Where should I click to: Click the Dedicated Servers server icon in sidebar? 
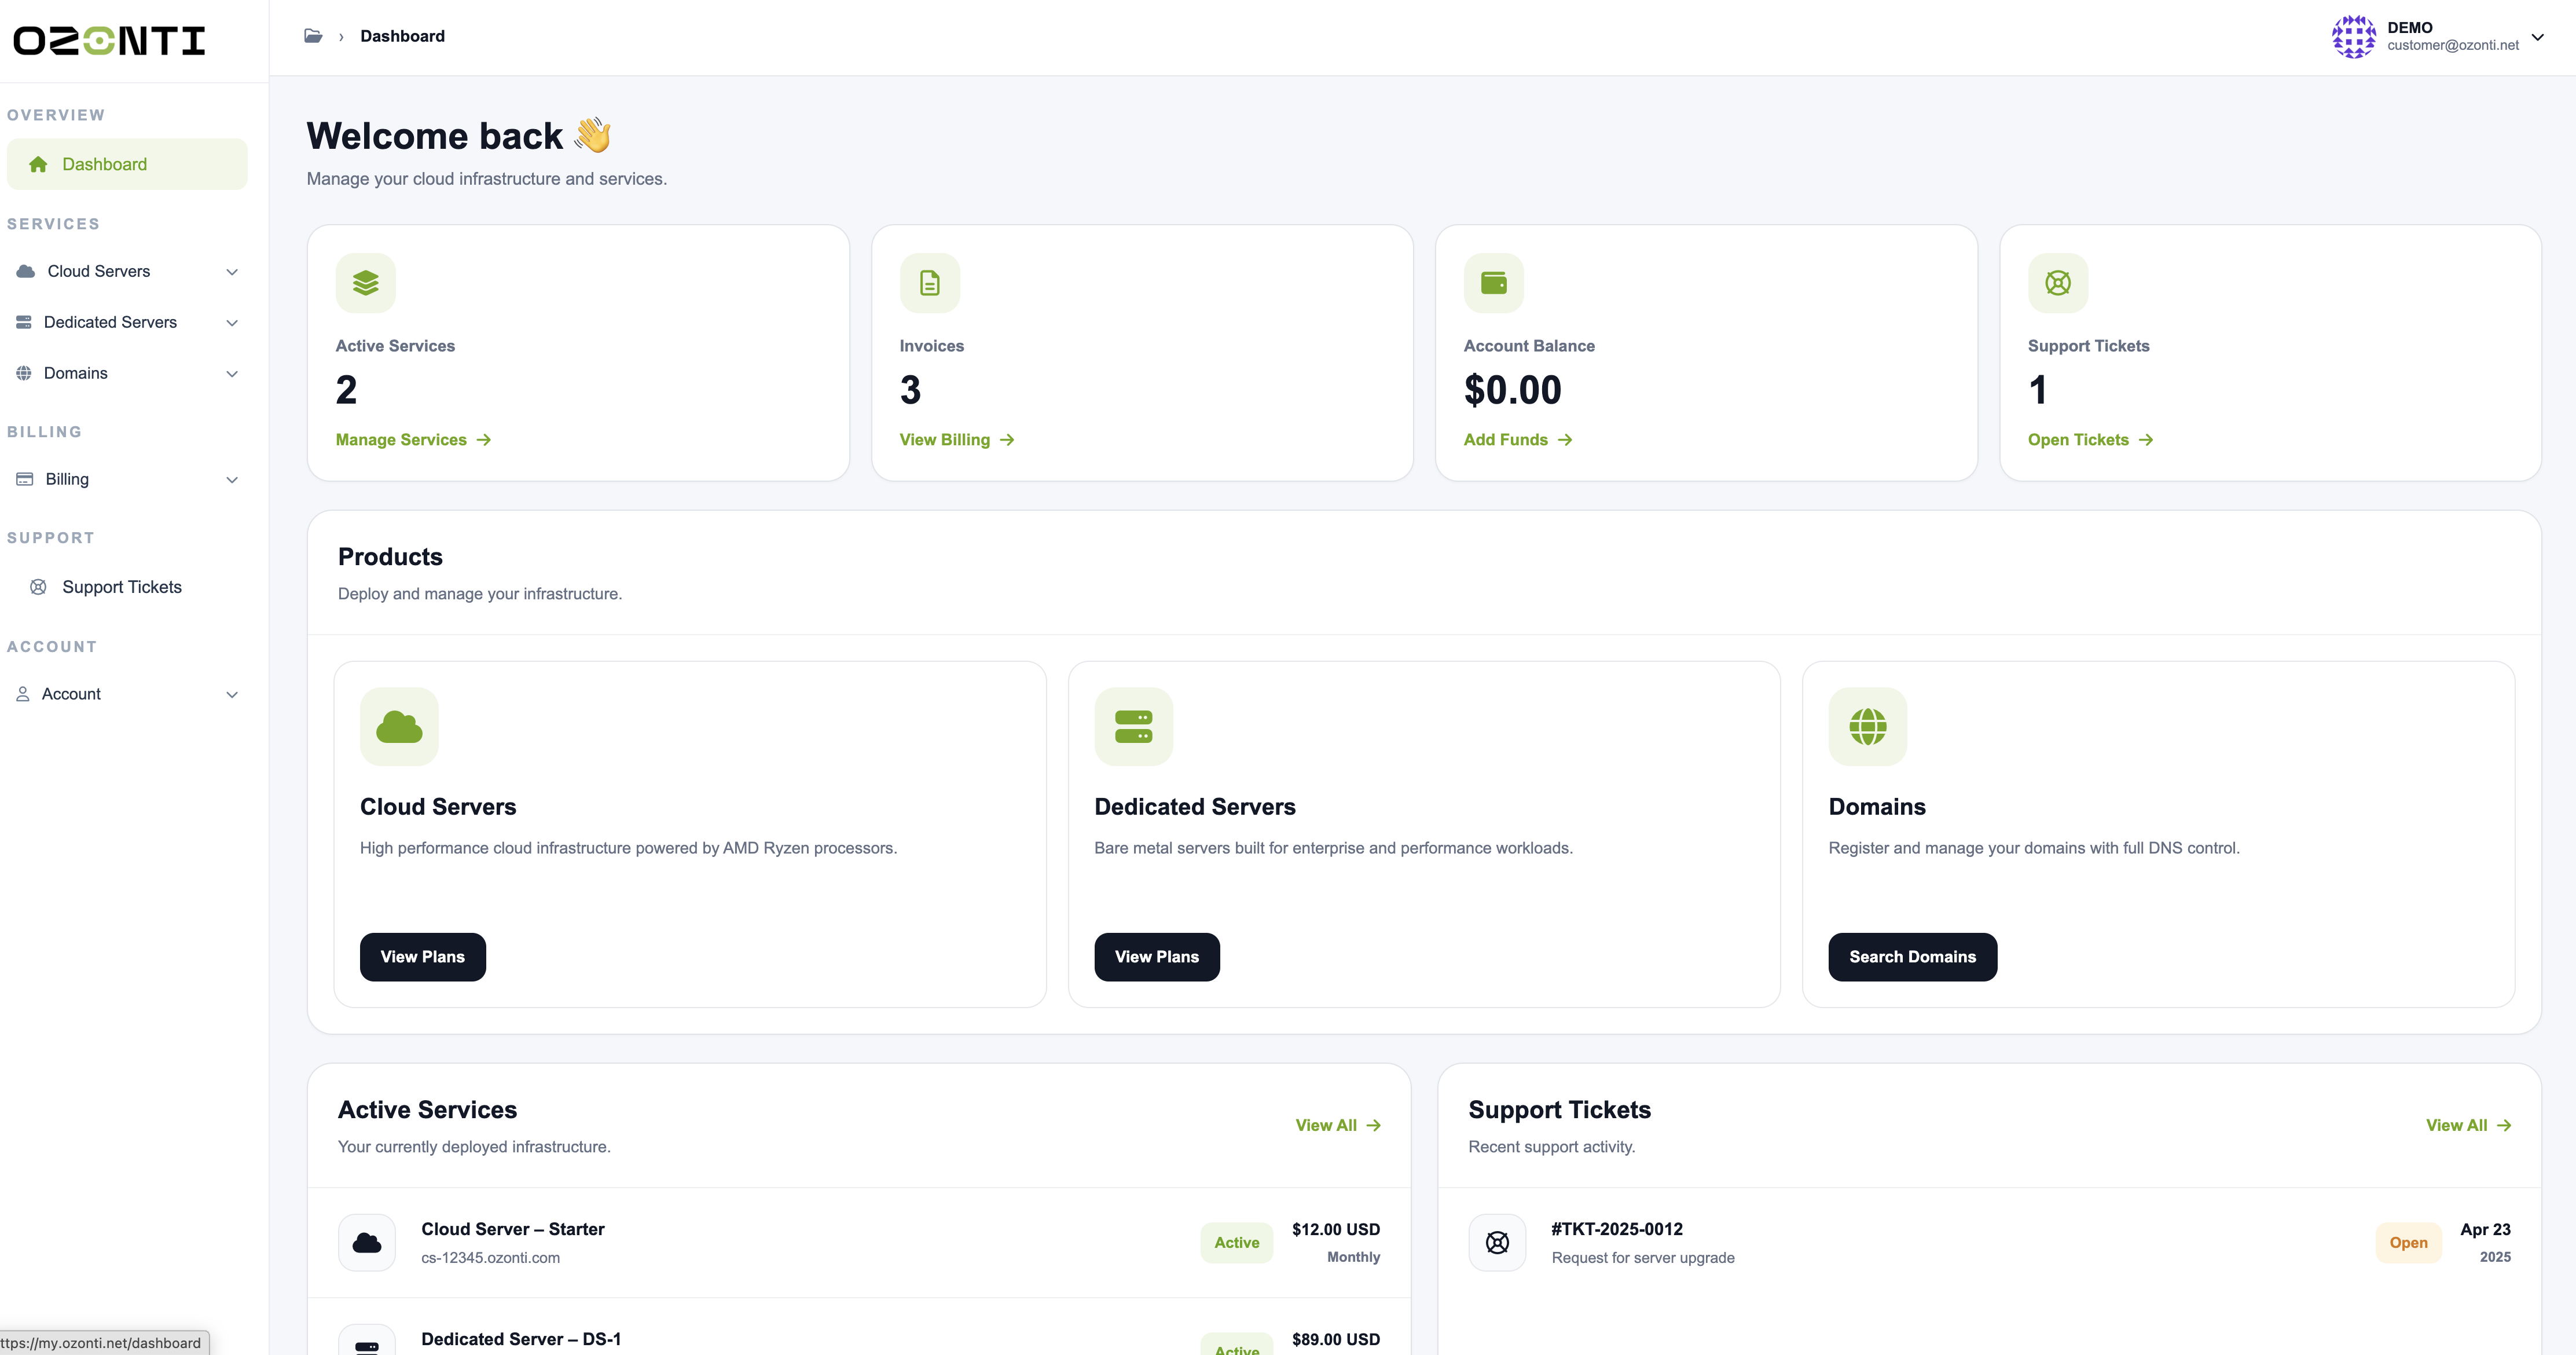pos(24,322)
